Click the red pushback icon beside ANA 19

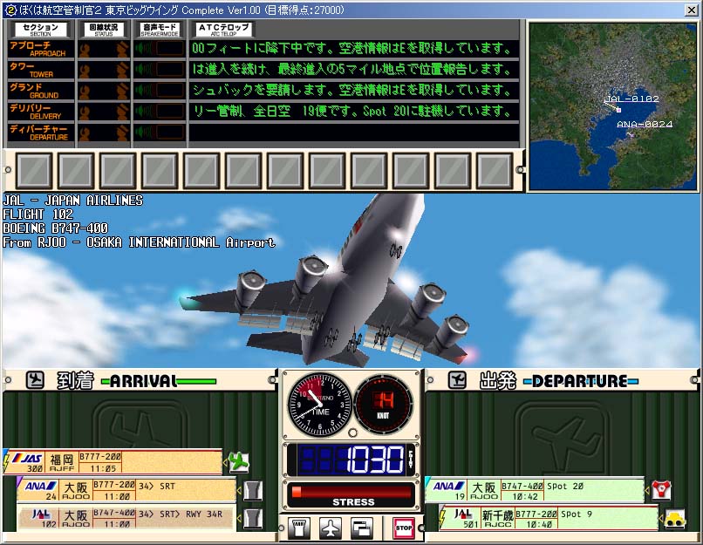661,489
